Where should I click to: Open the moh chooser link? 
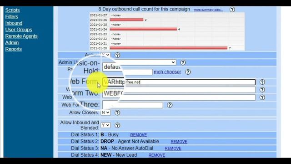click(x=167, y=72)
